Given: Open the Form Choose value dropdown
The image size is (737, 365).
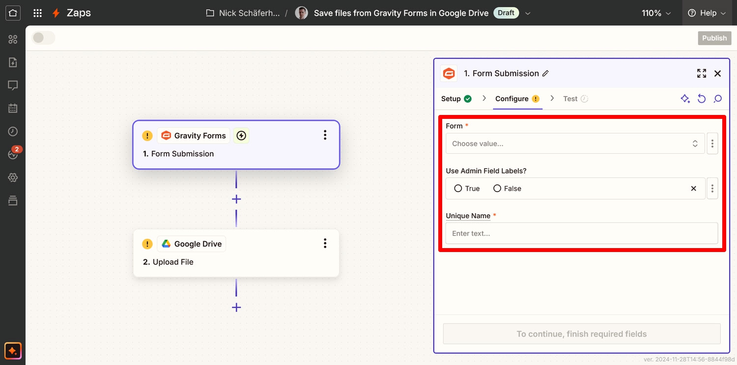Looking at the screenshot, I should [x=575, y=143].
